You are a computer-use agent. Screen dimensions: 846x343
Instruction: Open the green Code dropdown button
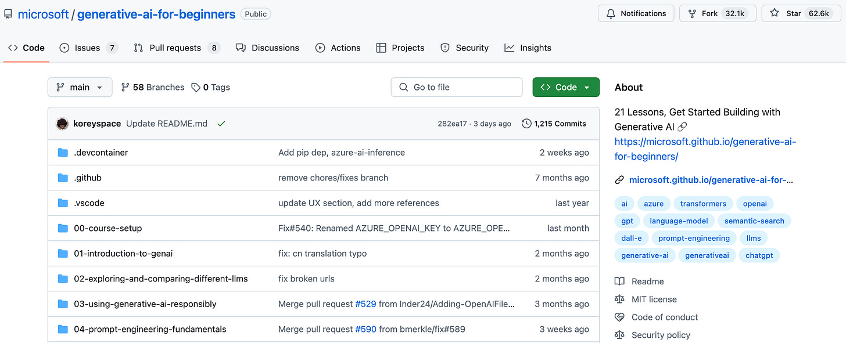pos(566,87)
